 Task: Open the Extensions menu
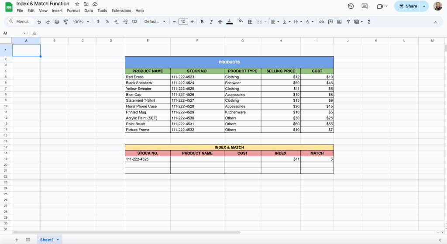(x=121, y=10)
